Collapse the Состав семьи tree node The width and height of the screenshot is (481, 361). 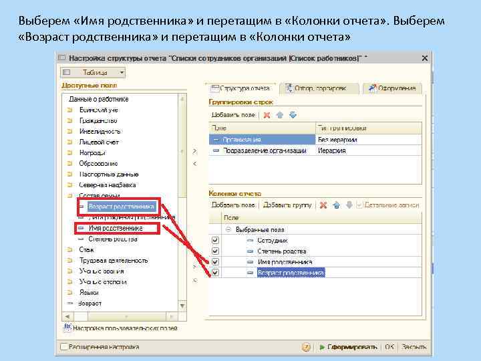70,195
